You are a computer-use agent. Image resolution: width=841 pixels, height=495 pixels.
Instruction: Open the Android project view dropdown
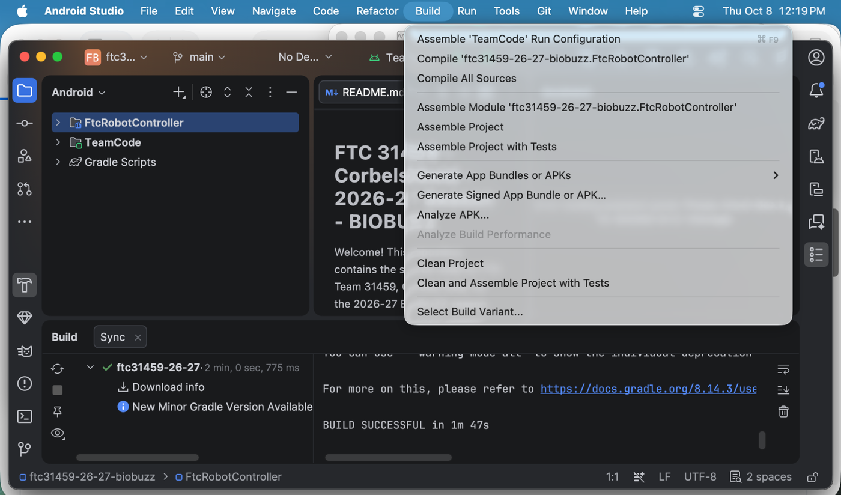[x=79, y=92]
